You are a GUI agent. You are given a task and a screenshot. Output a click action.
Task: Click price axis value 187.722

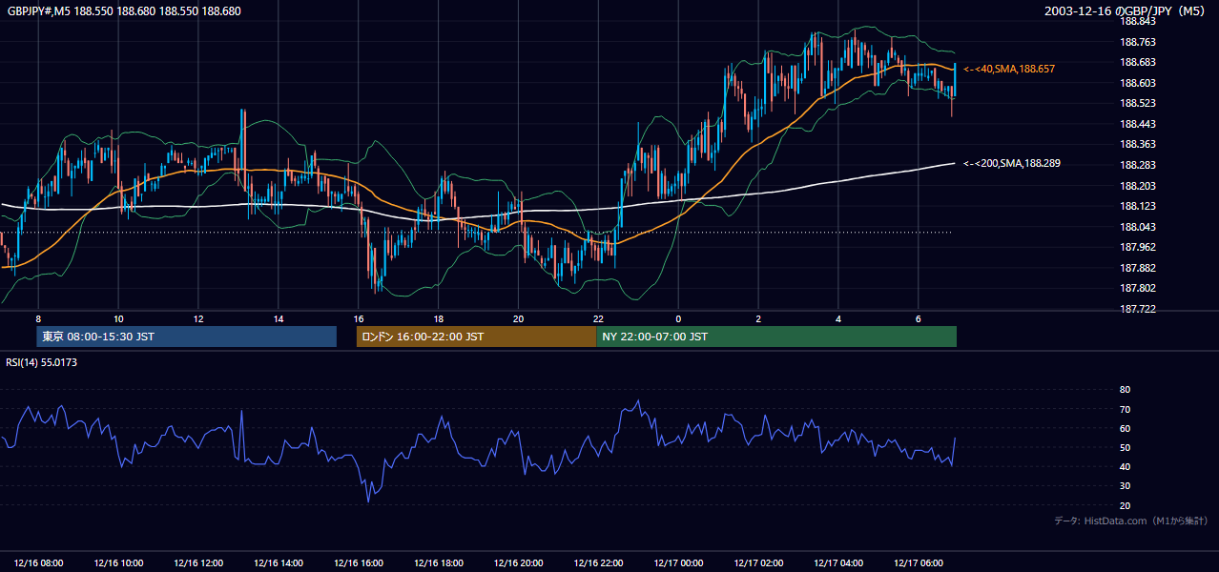pyautogui.click(x=1137, y=309)
